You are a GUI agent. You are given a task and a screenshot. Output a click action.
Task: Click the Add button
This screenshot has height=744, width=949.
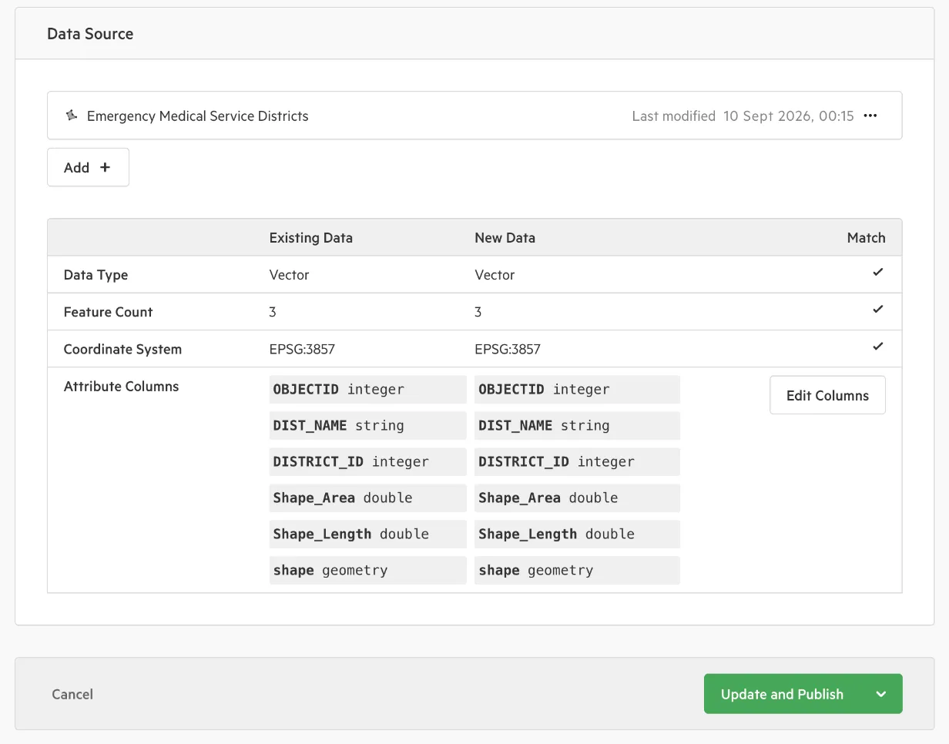[88, 167]
